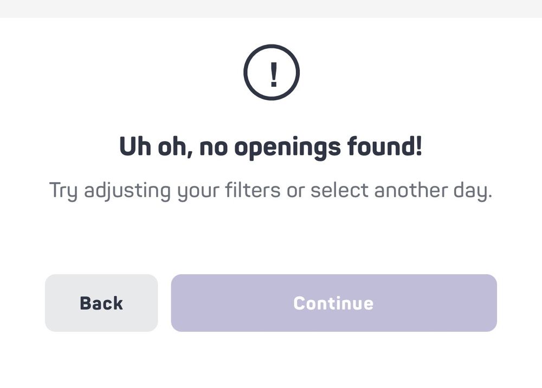Screen dimensions: 542x388
Task: Tap the no-openings alert symbol
Action: (272, 73)
